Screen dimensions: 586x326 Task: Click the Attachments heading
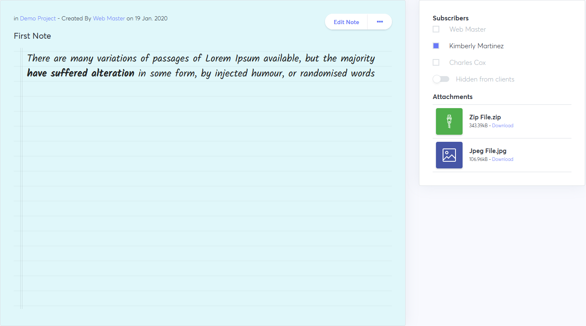click(x=453, y=97)
